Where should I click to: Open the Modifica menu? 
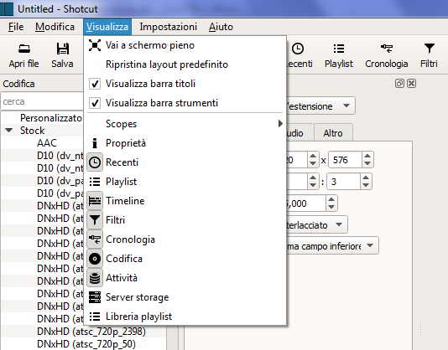[55, 27]
